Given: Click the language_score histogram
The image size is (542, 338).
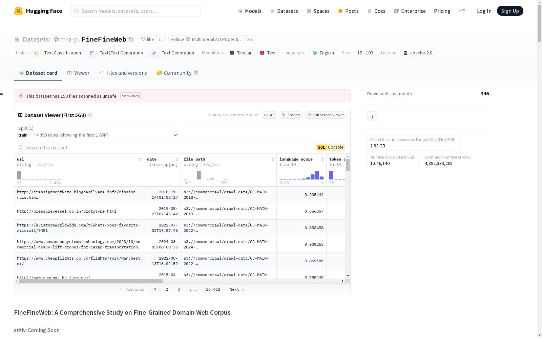Looking at the screenshot, I should tap(301, 175).
